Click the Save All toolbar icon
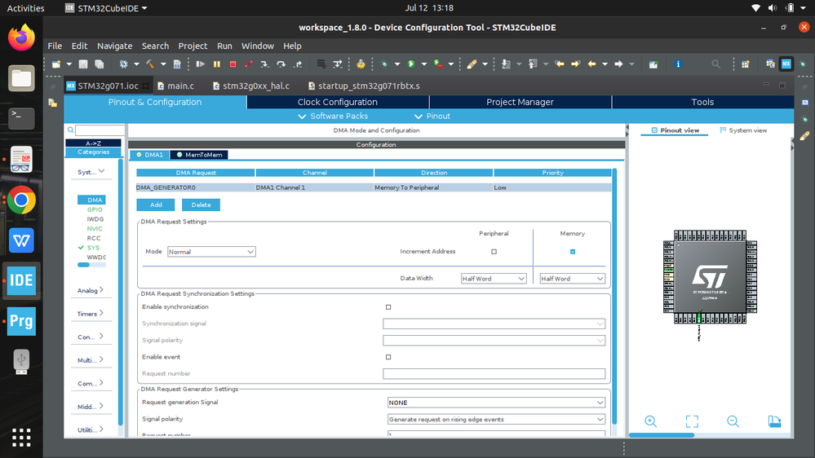 (100, 64)
